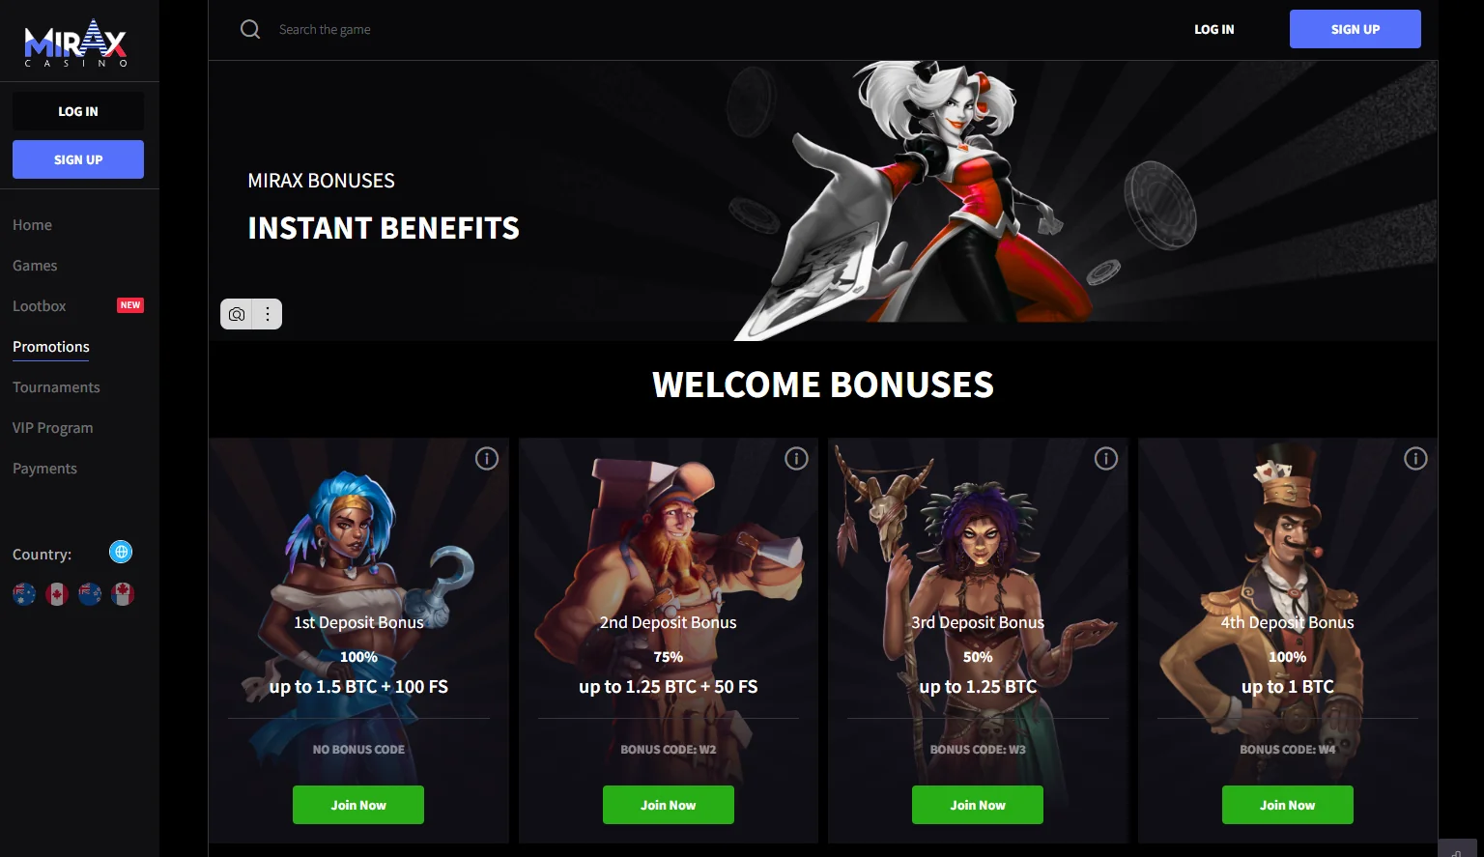Viewport: 1484px width, 857px height.
Task: Open info for 2nd Deposit Bonus
Action: (x=796, y=459)
